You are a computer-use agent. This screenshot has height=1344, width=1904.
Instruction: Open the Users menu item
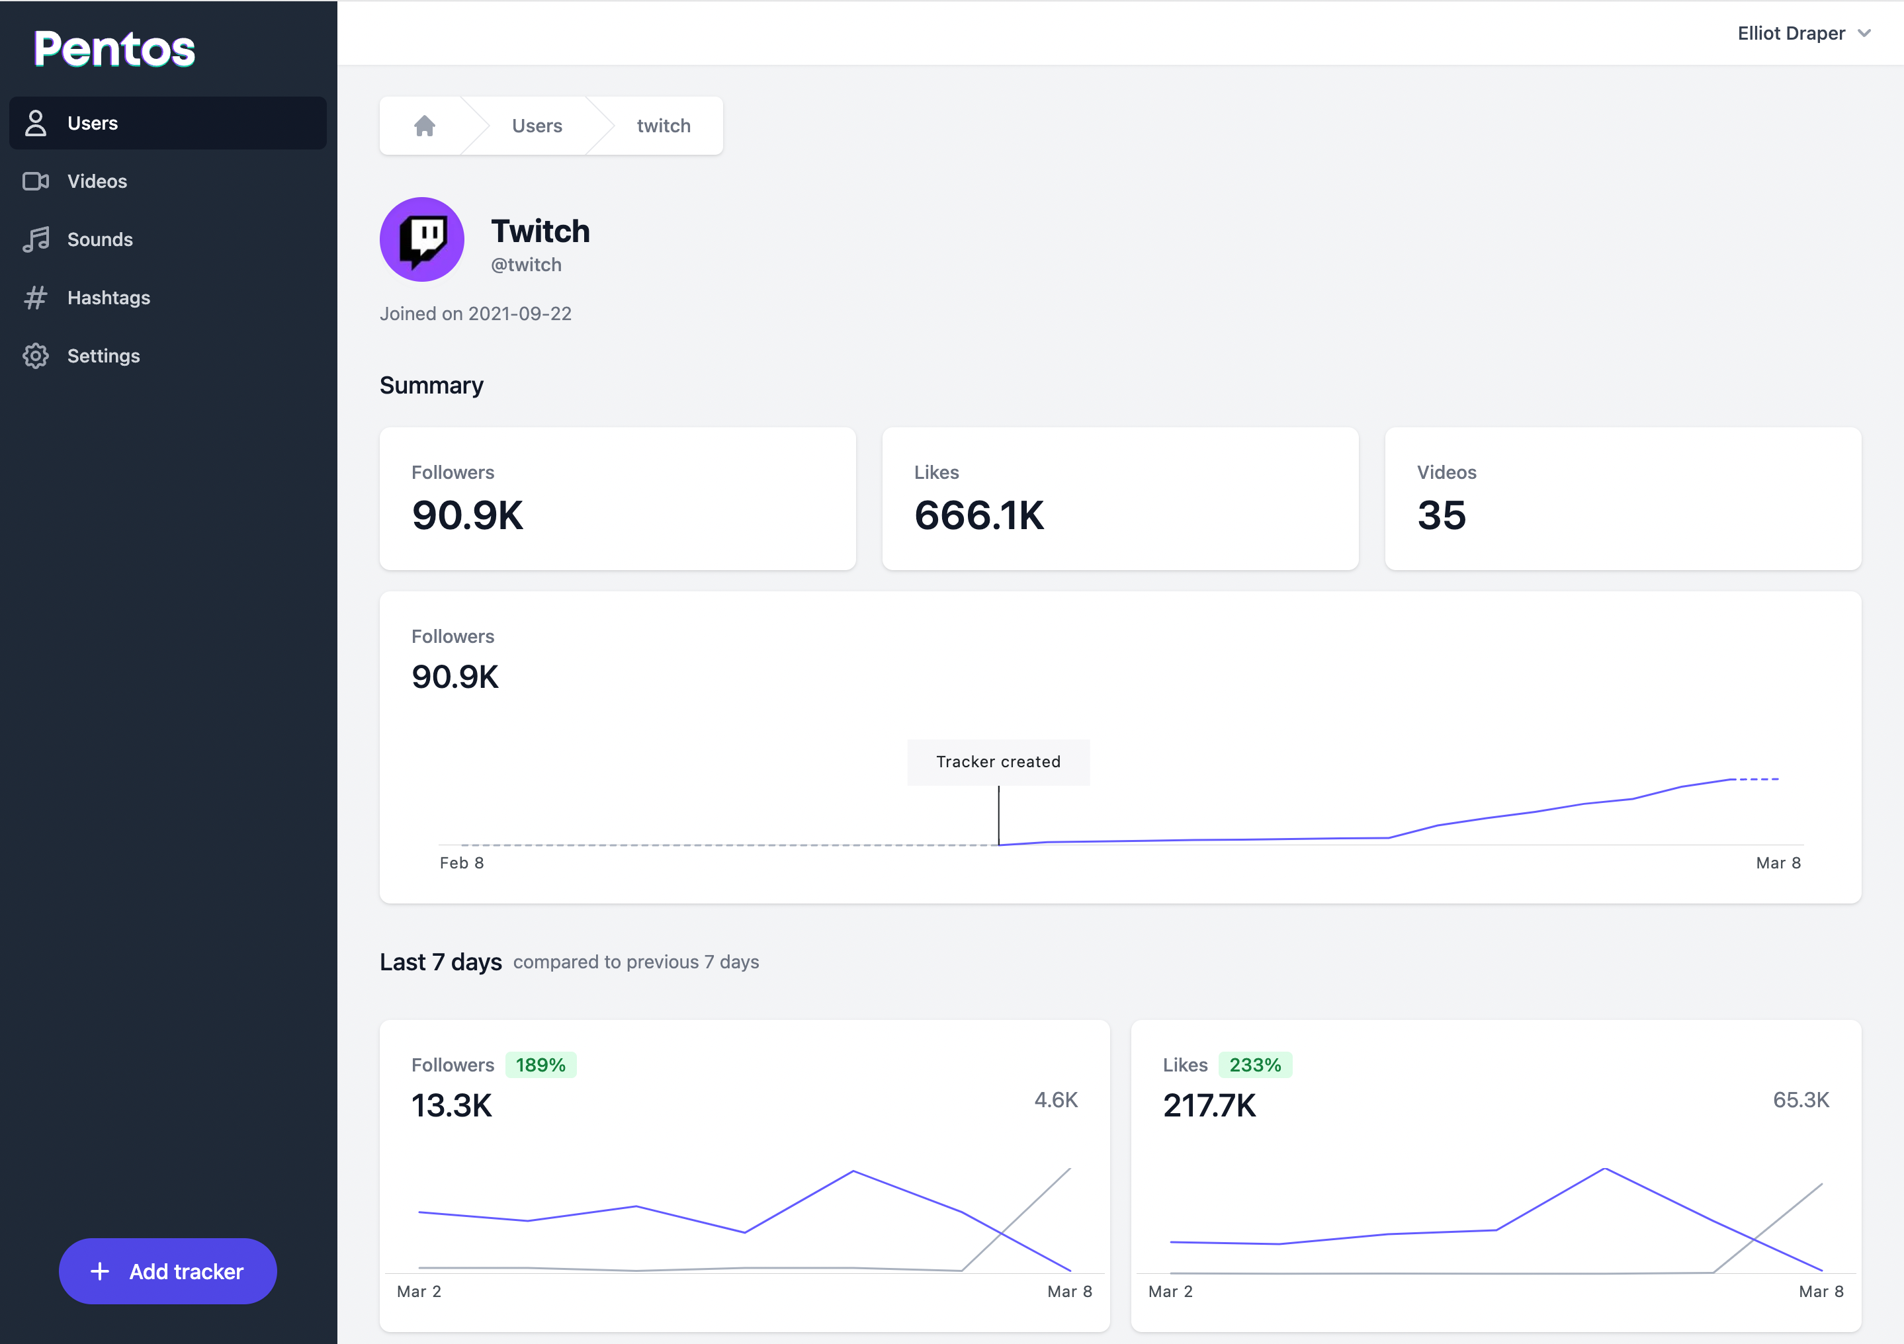[167, 123]
